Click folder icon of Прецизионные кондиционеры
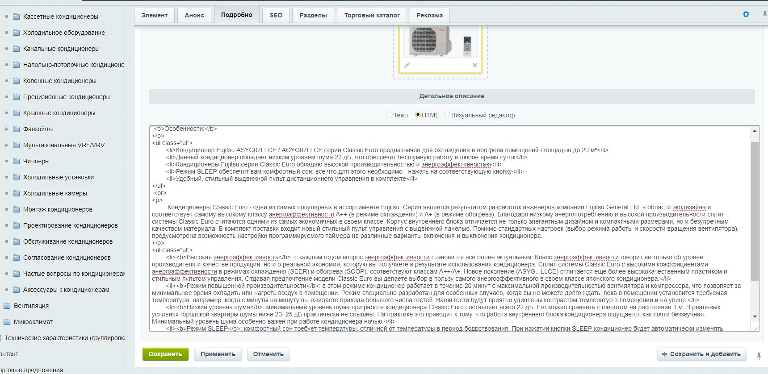 [17, 97]
